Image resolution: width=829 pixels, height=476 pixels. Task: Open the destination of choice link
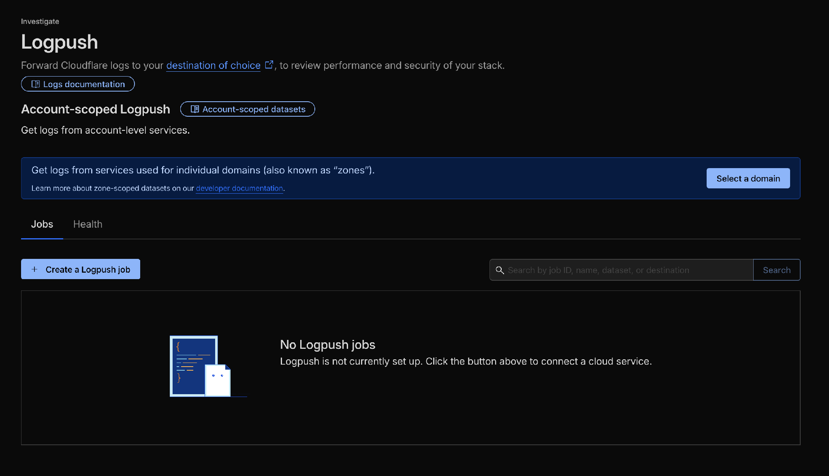(x=213, y=65)
